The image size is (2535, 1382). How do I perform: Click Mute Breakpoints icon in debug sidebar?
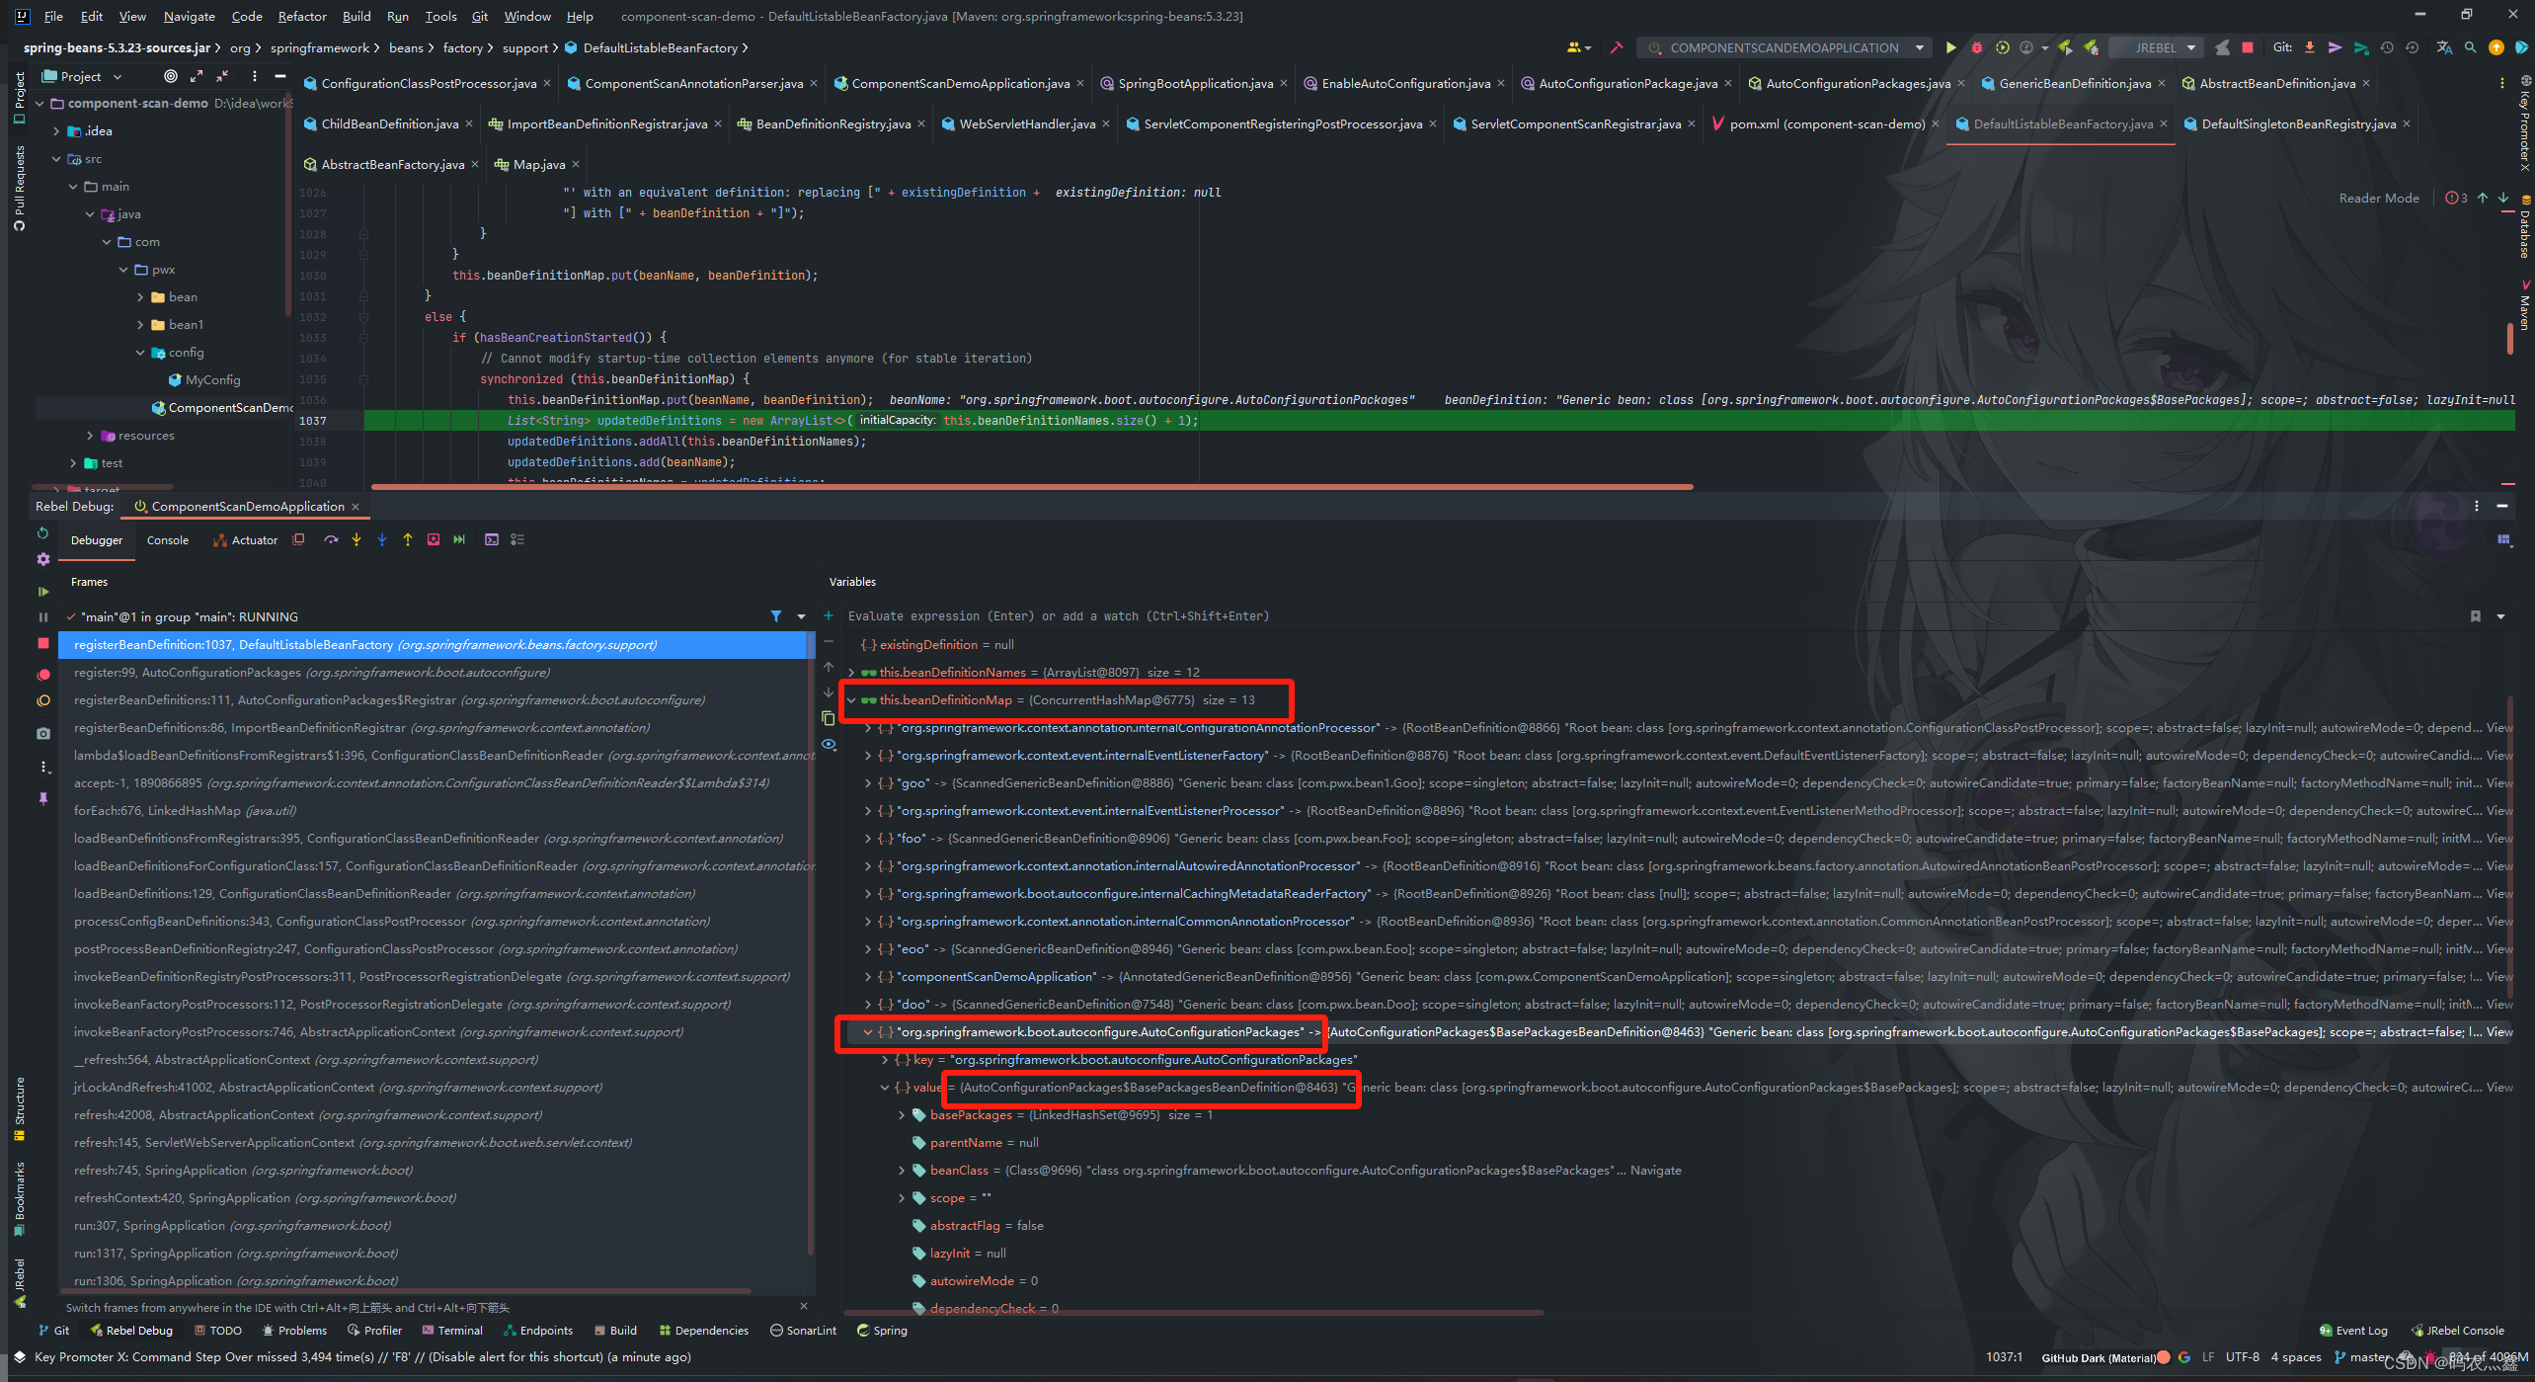coord(43,700)
